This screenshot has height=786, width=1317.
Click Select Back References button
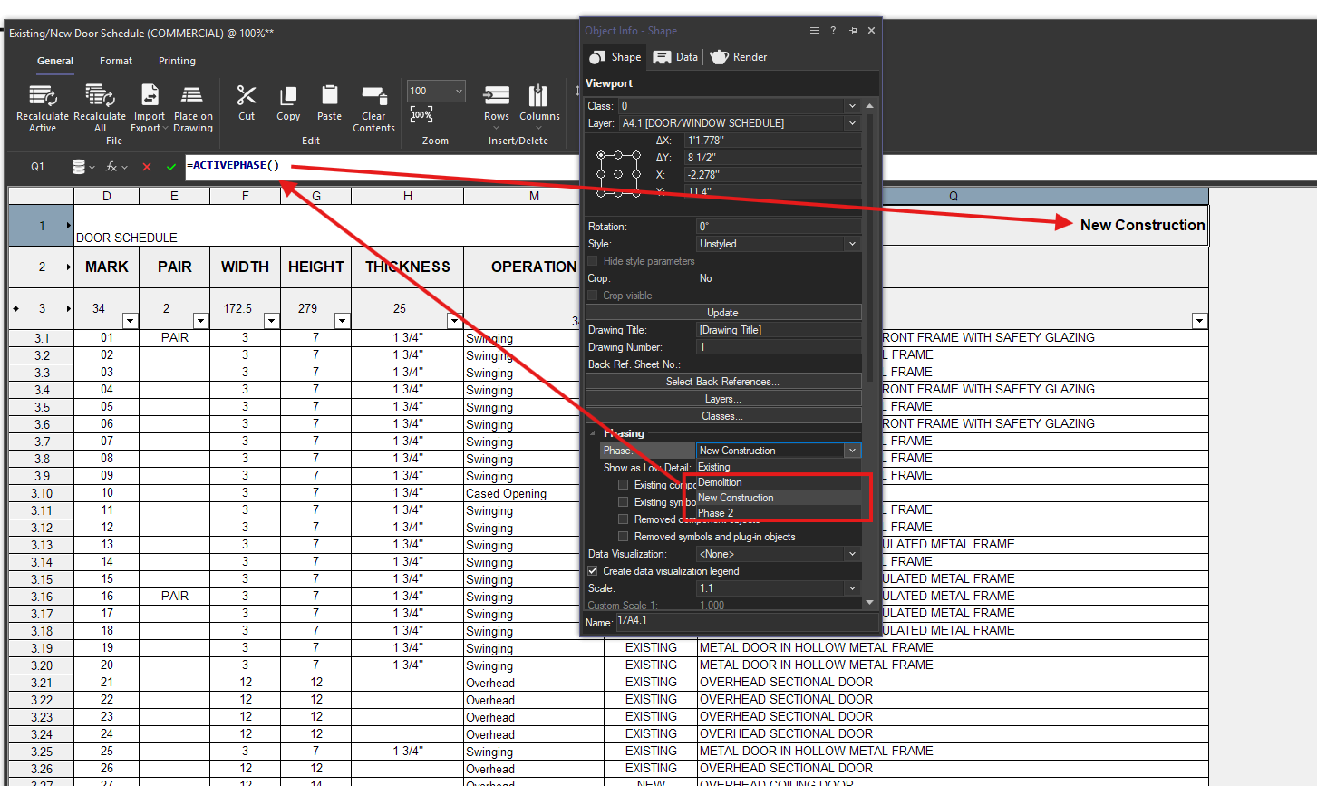(722, 382)
